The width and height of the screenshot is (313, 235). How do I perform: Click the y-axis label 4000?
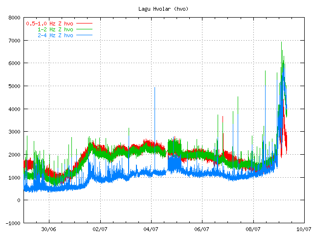pyautogui.click(x=14, y=109)
